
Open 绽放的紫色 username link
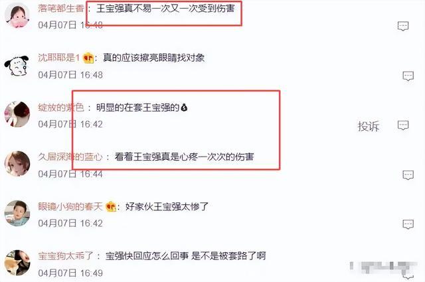click(61, 107)
